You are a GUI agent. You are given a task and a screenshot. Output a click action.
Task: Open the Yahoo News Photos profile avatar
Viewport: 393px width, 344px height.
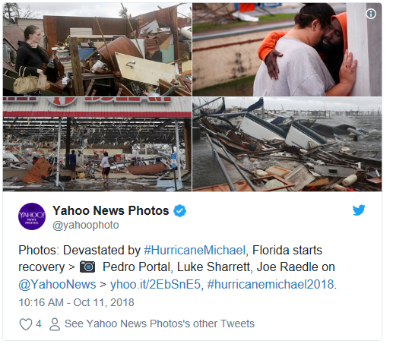(x=32, y=216)
